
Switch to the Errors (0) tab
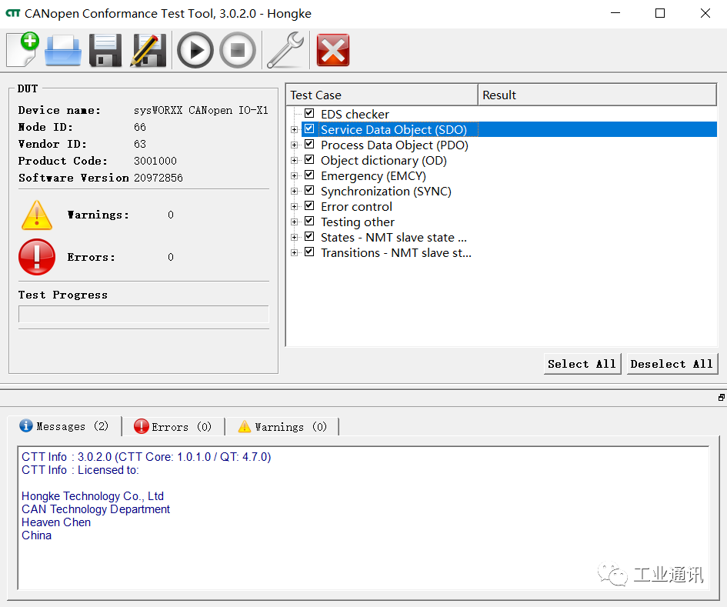pos(172,425)
